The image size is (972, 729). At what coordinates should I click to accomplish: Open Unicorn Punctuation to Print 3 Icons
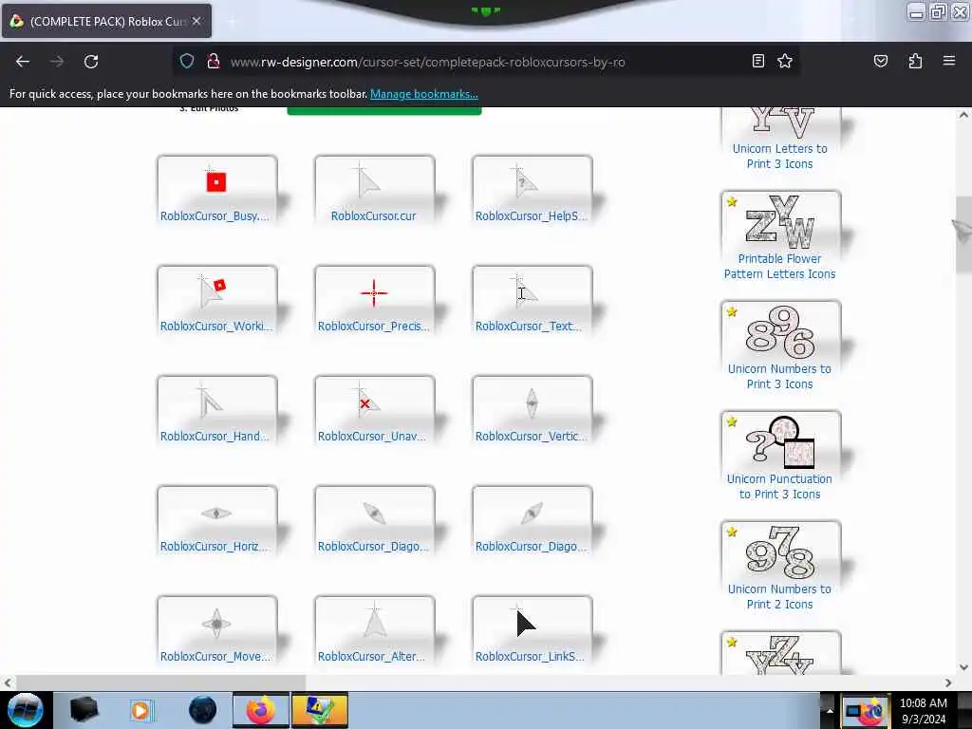click(780, 487)
